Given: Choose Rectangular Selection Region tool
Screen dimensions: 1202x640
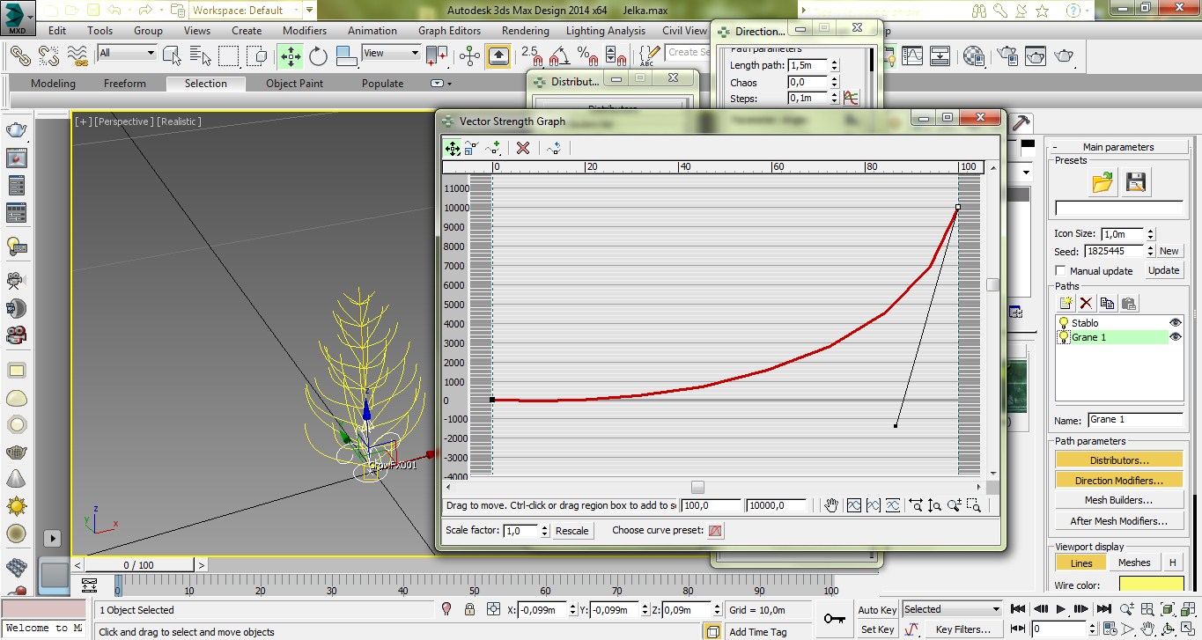Looking at the screenshot, I should pyautogui.click(x=229, y=55).
